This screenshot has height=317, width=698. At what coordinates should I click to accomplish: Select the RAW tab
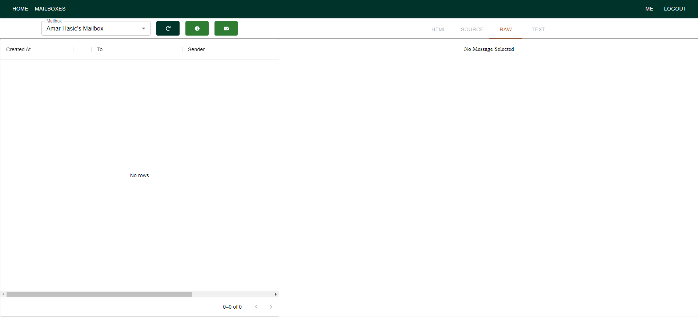(506, 29)
